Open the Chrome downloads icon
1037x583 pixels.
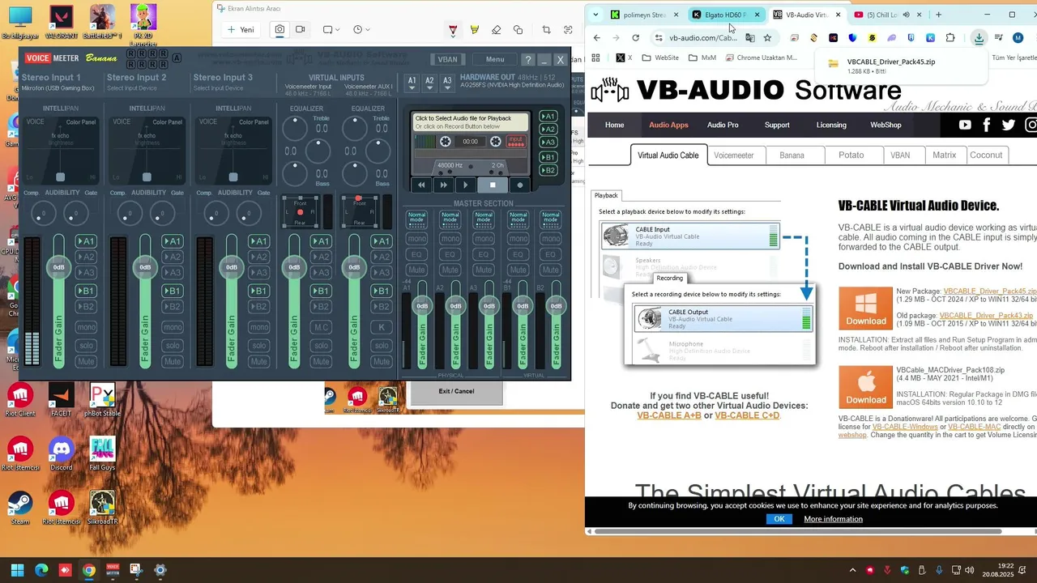click(979, 38)
